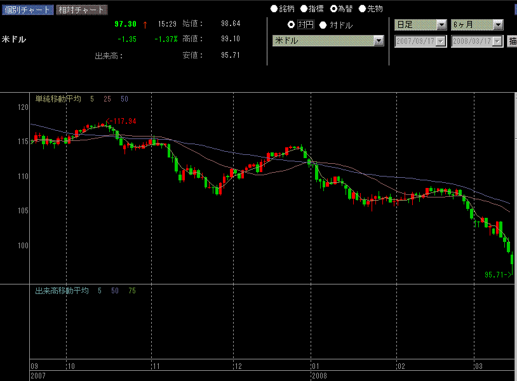Click the 描 draw button at right edge
The width and height of the screenshot is (517, 381).
[x=512, y=41]
